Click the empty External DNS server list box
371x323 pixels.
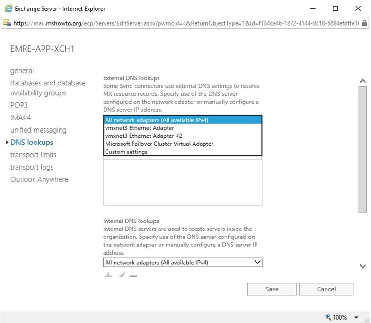click(x=183, y=182)
